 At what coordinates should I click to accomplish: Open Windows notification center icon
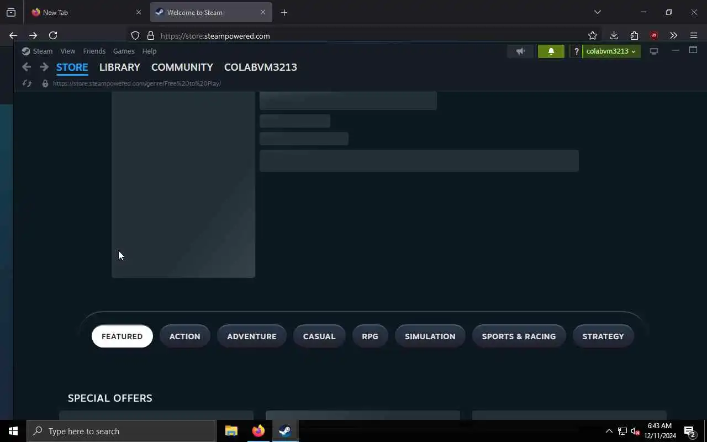pyautogui.click(x=690, y=431)
